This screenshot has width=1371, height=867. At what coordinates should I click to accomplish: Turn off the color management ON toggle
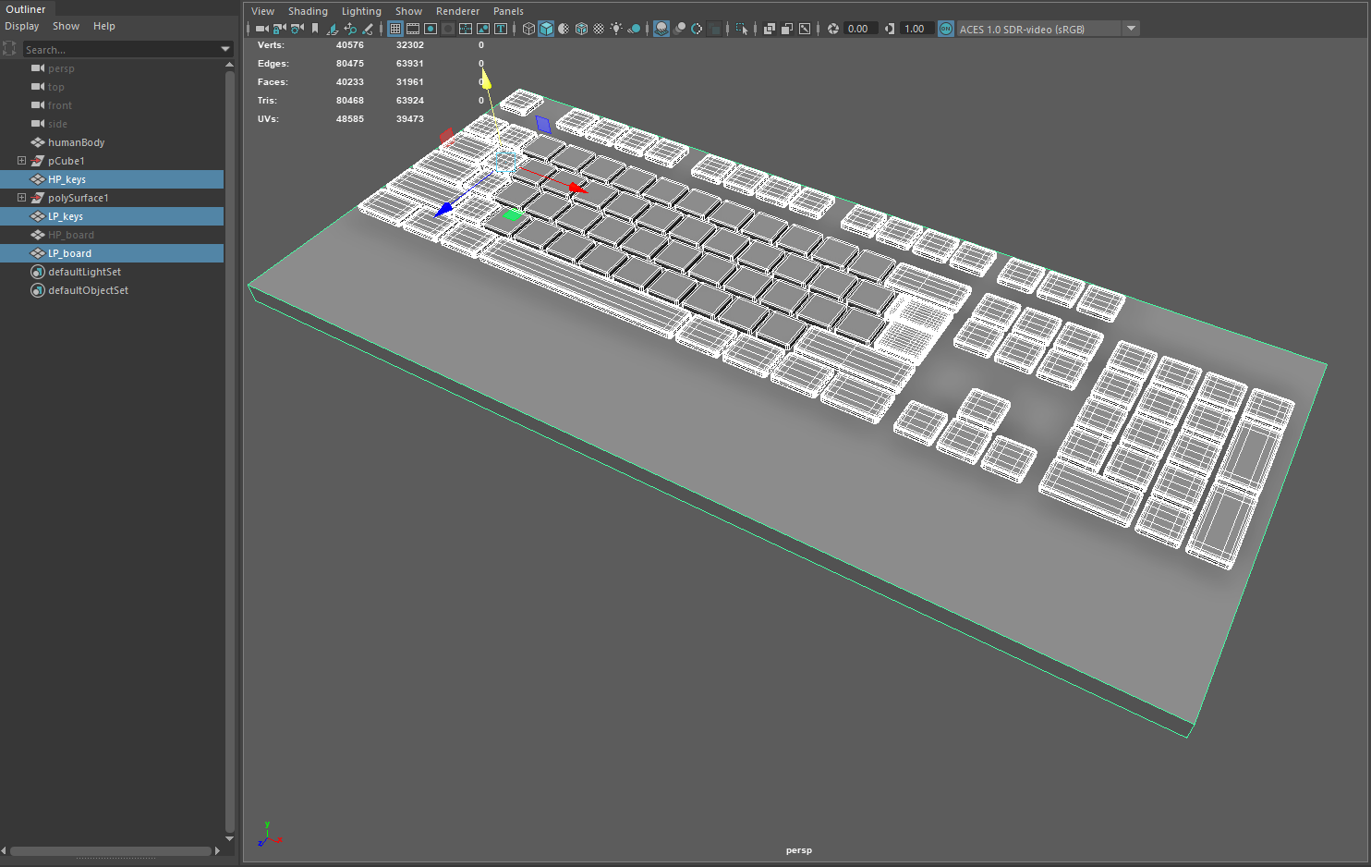(x=946, y=29)
